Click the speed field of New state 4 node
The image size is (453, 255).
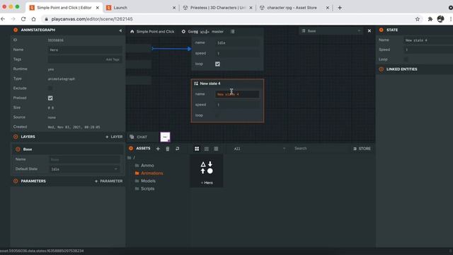pos(237,105)
